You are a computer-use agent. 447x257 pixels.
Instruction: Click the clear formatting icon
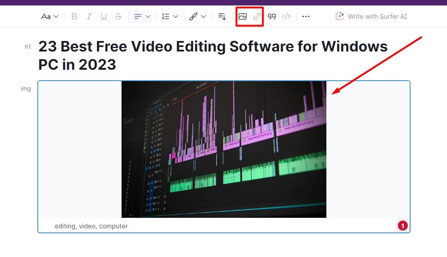(x=222, y=16)
